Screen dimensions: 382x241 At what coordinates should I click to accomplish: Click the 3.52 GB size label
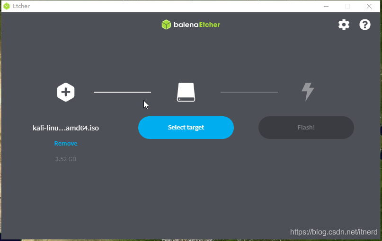click(65, 159)
